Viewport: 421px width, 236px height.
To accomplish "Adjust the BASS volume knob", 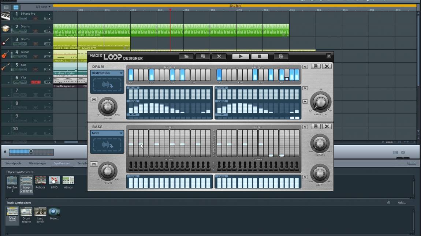I will click(108, 171).
